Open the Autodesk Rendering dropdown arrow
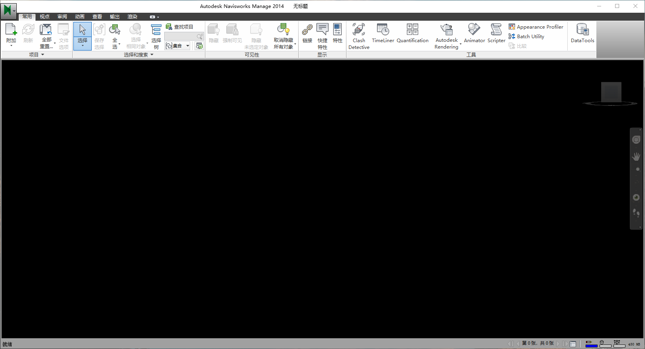The height and width of the screenshot is (349, 645). 460,44
